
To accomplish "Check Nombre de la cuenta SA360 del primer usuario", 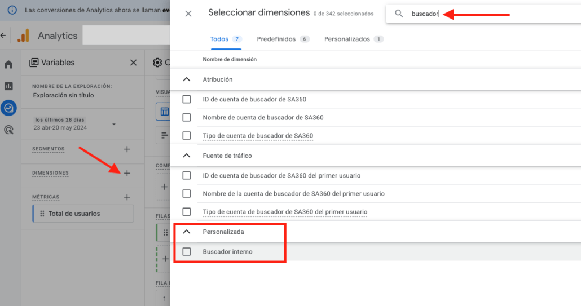I will 186,193.
